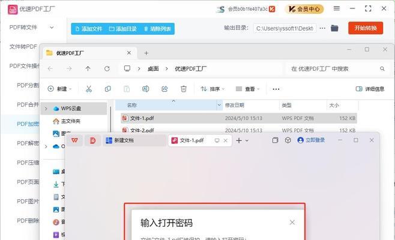Toggle the 详细信息 details pane
Viewport: 395px width, 240px height.
tap(370, 89)
